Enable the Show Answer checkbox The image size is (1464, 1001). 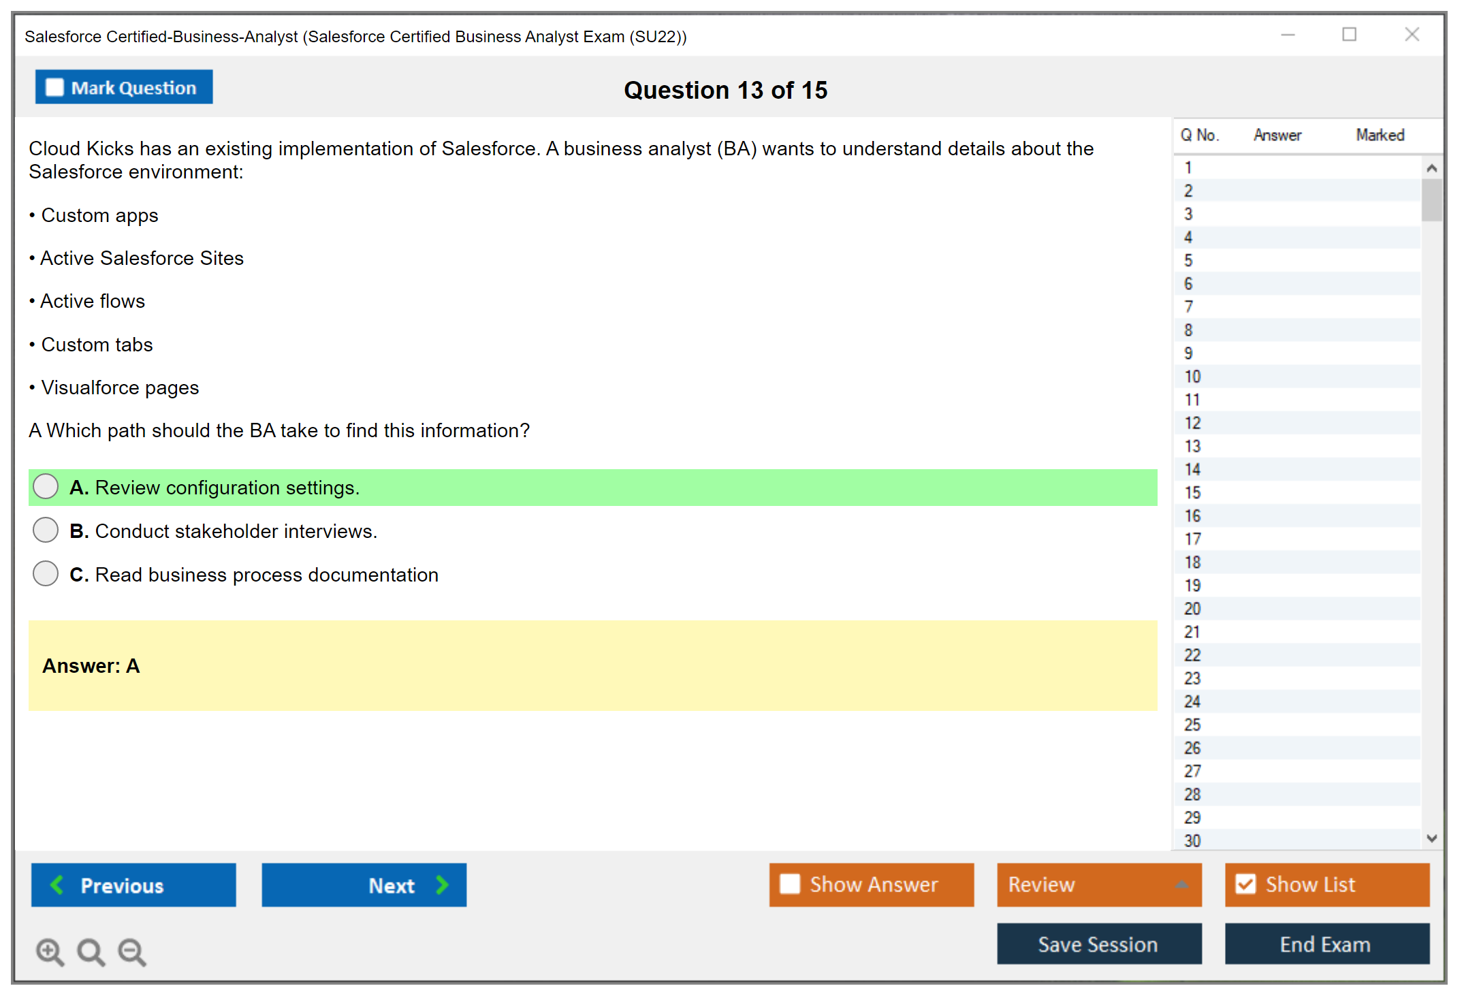790,884
